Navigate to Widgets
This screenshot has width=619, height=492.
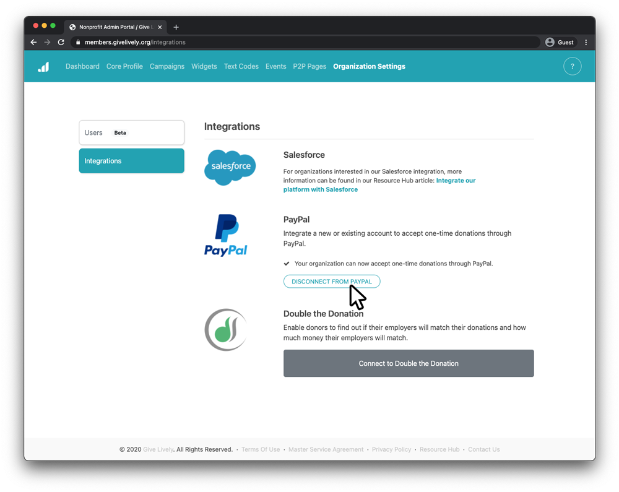tap(204, 66)
